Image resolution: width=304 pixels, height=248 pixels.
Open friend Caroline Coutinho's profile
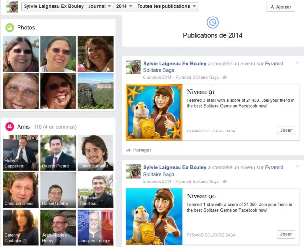coord(21,227)
